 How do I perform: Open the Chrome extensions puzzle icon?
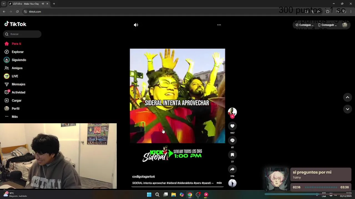[x=328, y=12]
